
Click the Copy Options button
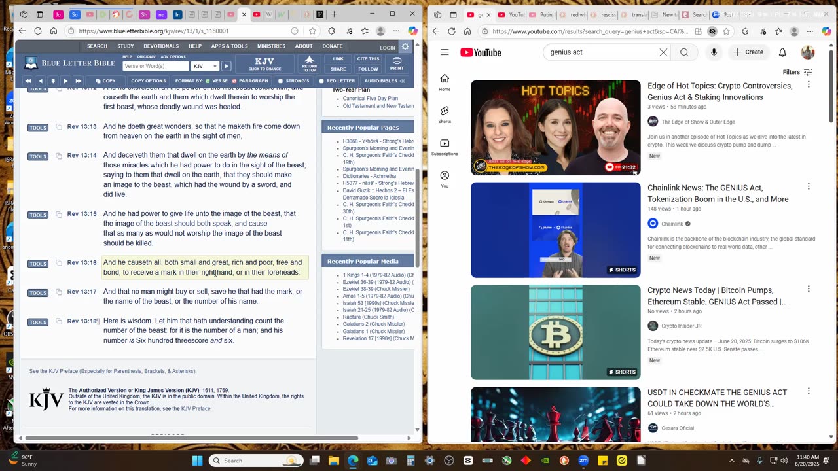148,81
